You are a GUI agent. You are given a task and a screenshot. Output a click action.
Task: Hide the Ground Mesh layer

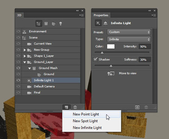tap(18, 68)
